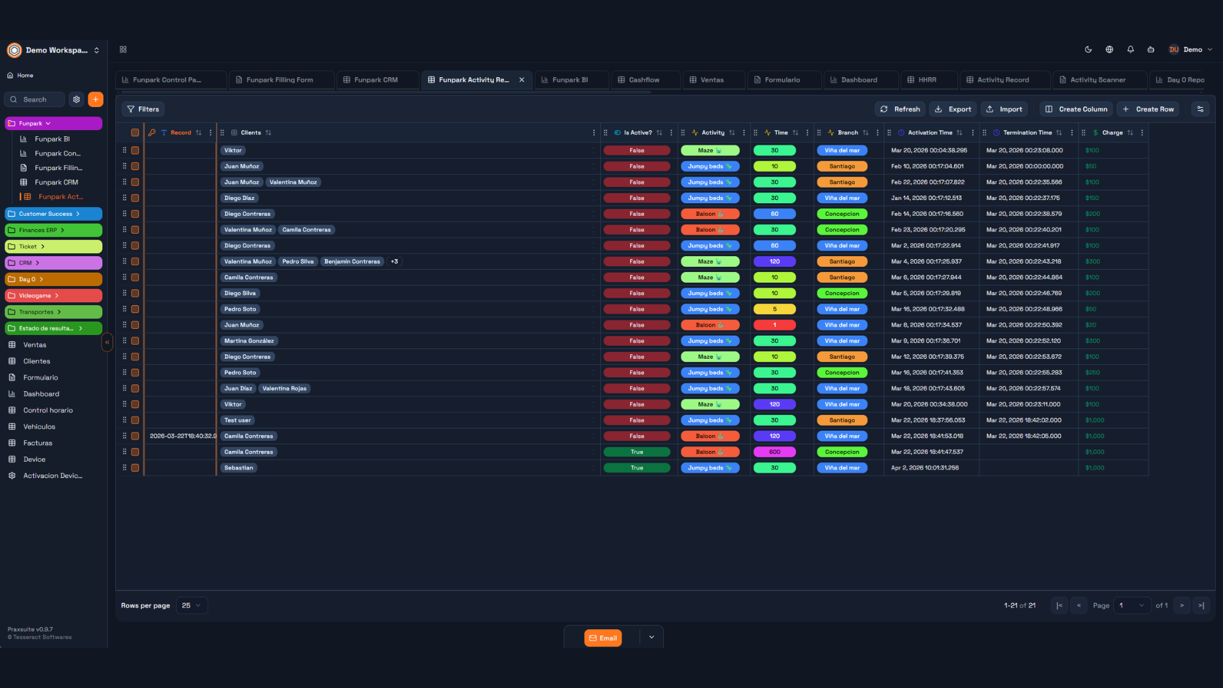This screenshot has width=1223, height=688.
Task: Click the sidebar Search field
Action: (x=35, y=99)
